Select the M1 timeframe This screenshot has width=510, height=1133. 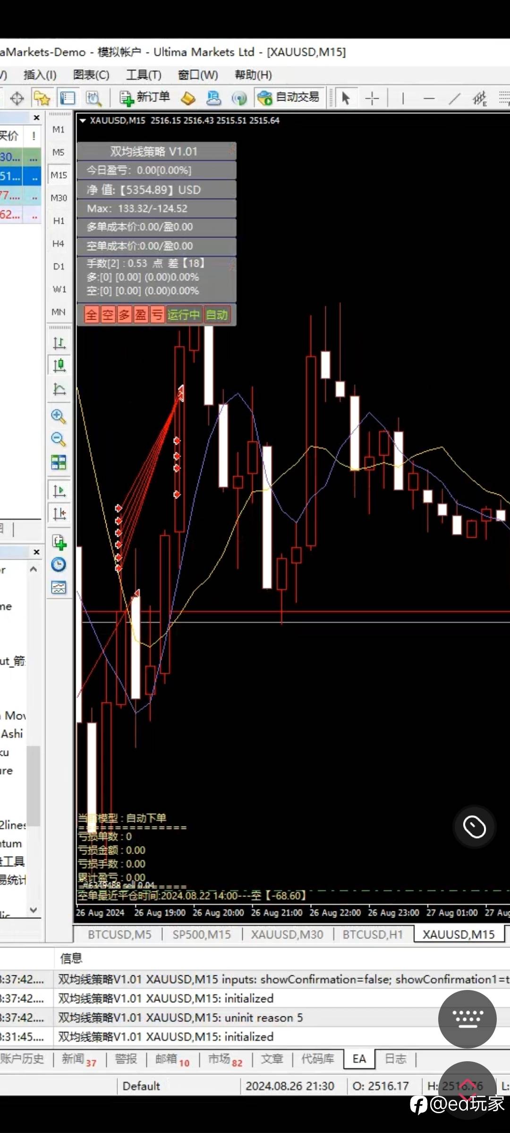59,129
